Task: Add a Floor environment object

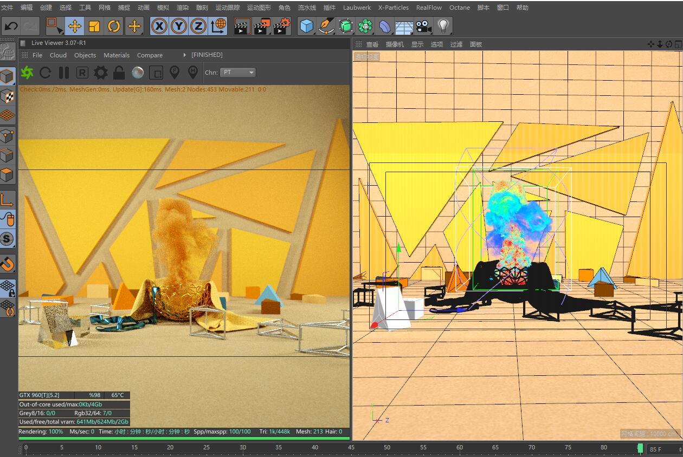Action: (x=404, y=26)
